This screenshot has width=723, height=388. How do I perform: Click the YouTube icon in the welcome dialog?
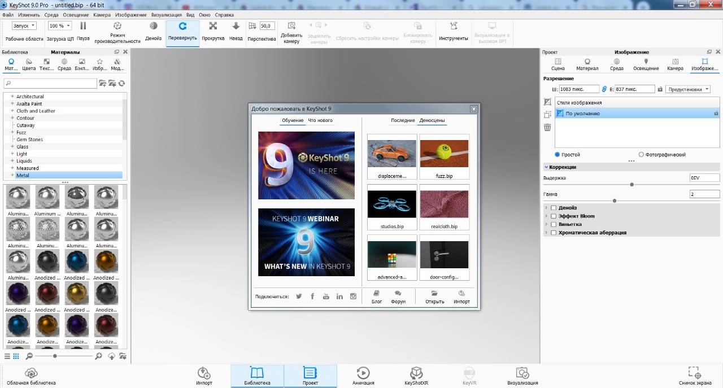click(326, 297)
